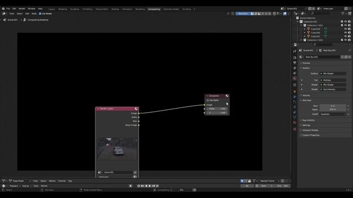Open the node editor type dropdown

click(x=4, y=14)
